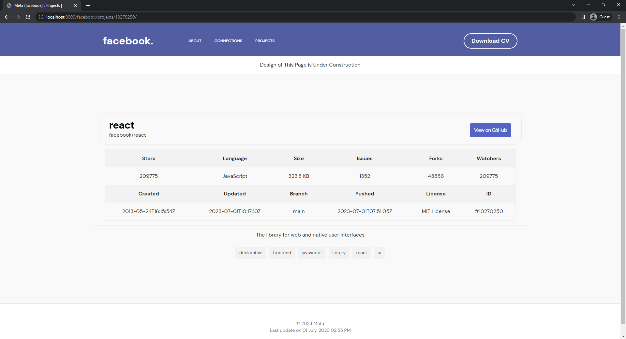The image size is (626, 339).
Task: Select the declarative tag chip
Action: 251,253
